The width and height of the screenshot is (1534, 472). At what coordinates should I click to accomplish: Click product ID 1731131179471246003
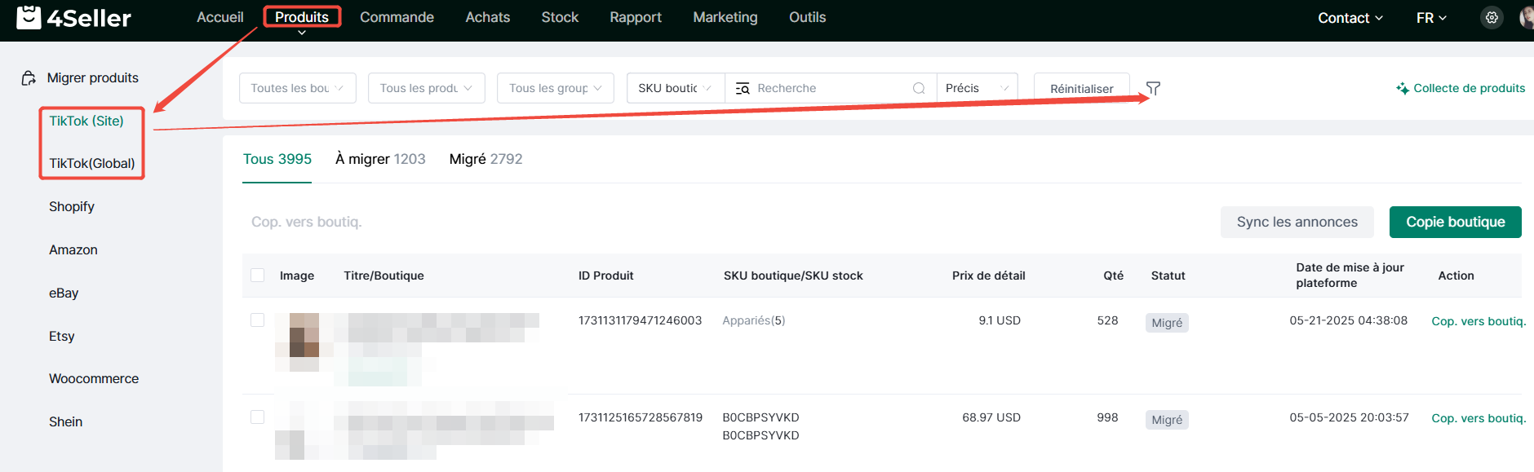click(x=641, y=320)
